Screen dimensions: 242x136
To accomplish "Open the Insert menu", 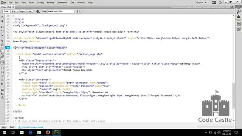I will pos(32,3).
